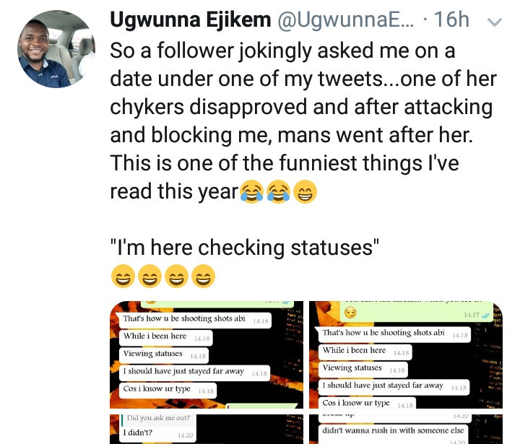Open the bottom-left 'Did you ask me out?' image
This screenshot has width=520, height=444.
206,428
